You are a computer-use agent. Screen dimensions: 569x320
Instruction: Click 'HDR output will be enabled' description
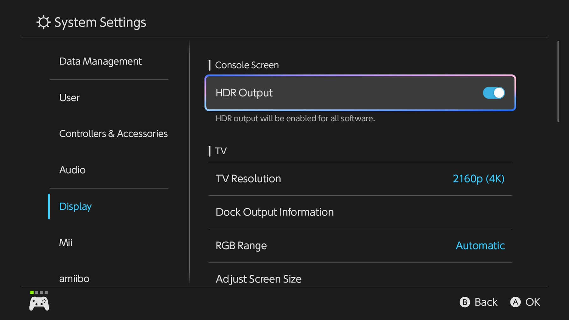(x=295, y=118)
